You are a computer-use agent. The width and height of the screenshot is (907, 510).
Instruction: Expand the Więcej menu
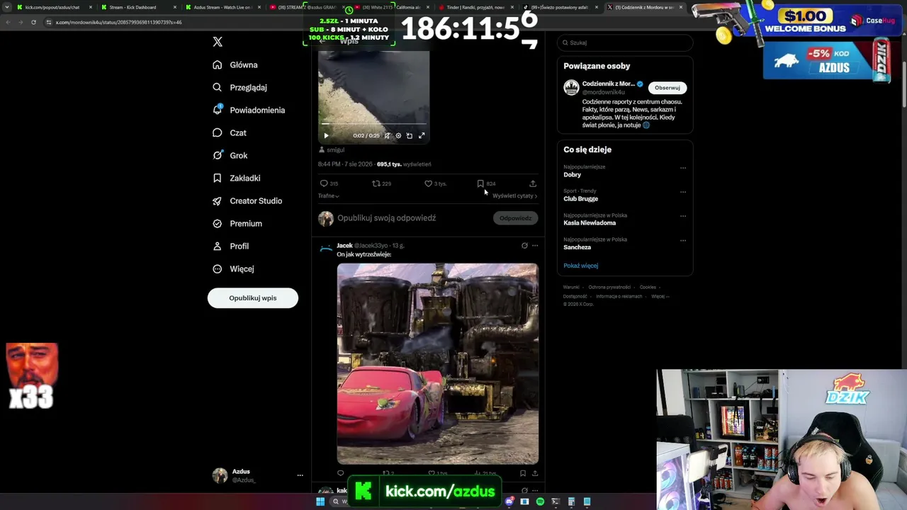click(x=233, y=268)
